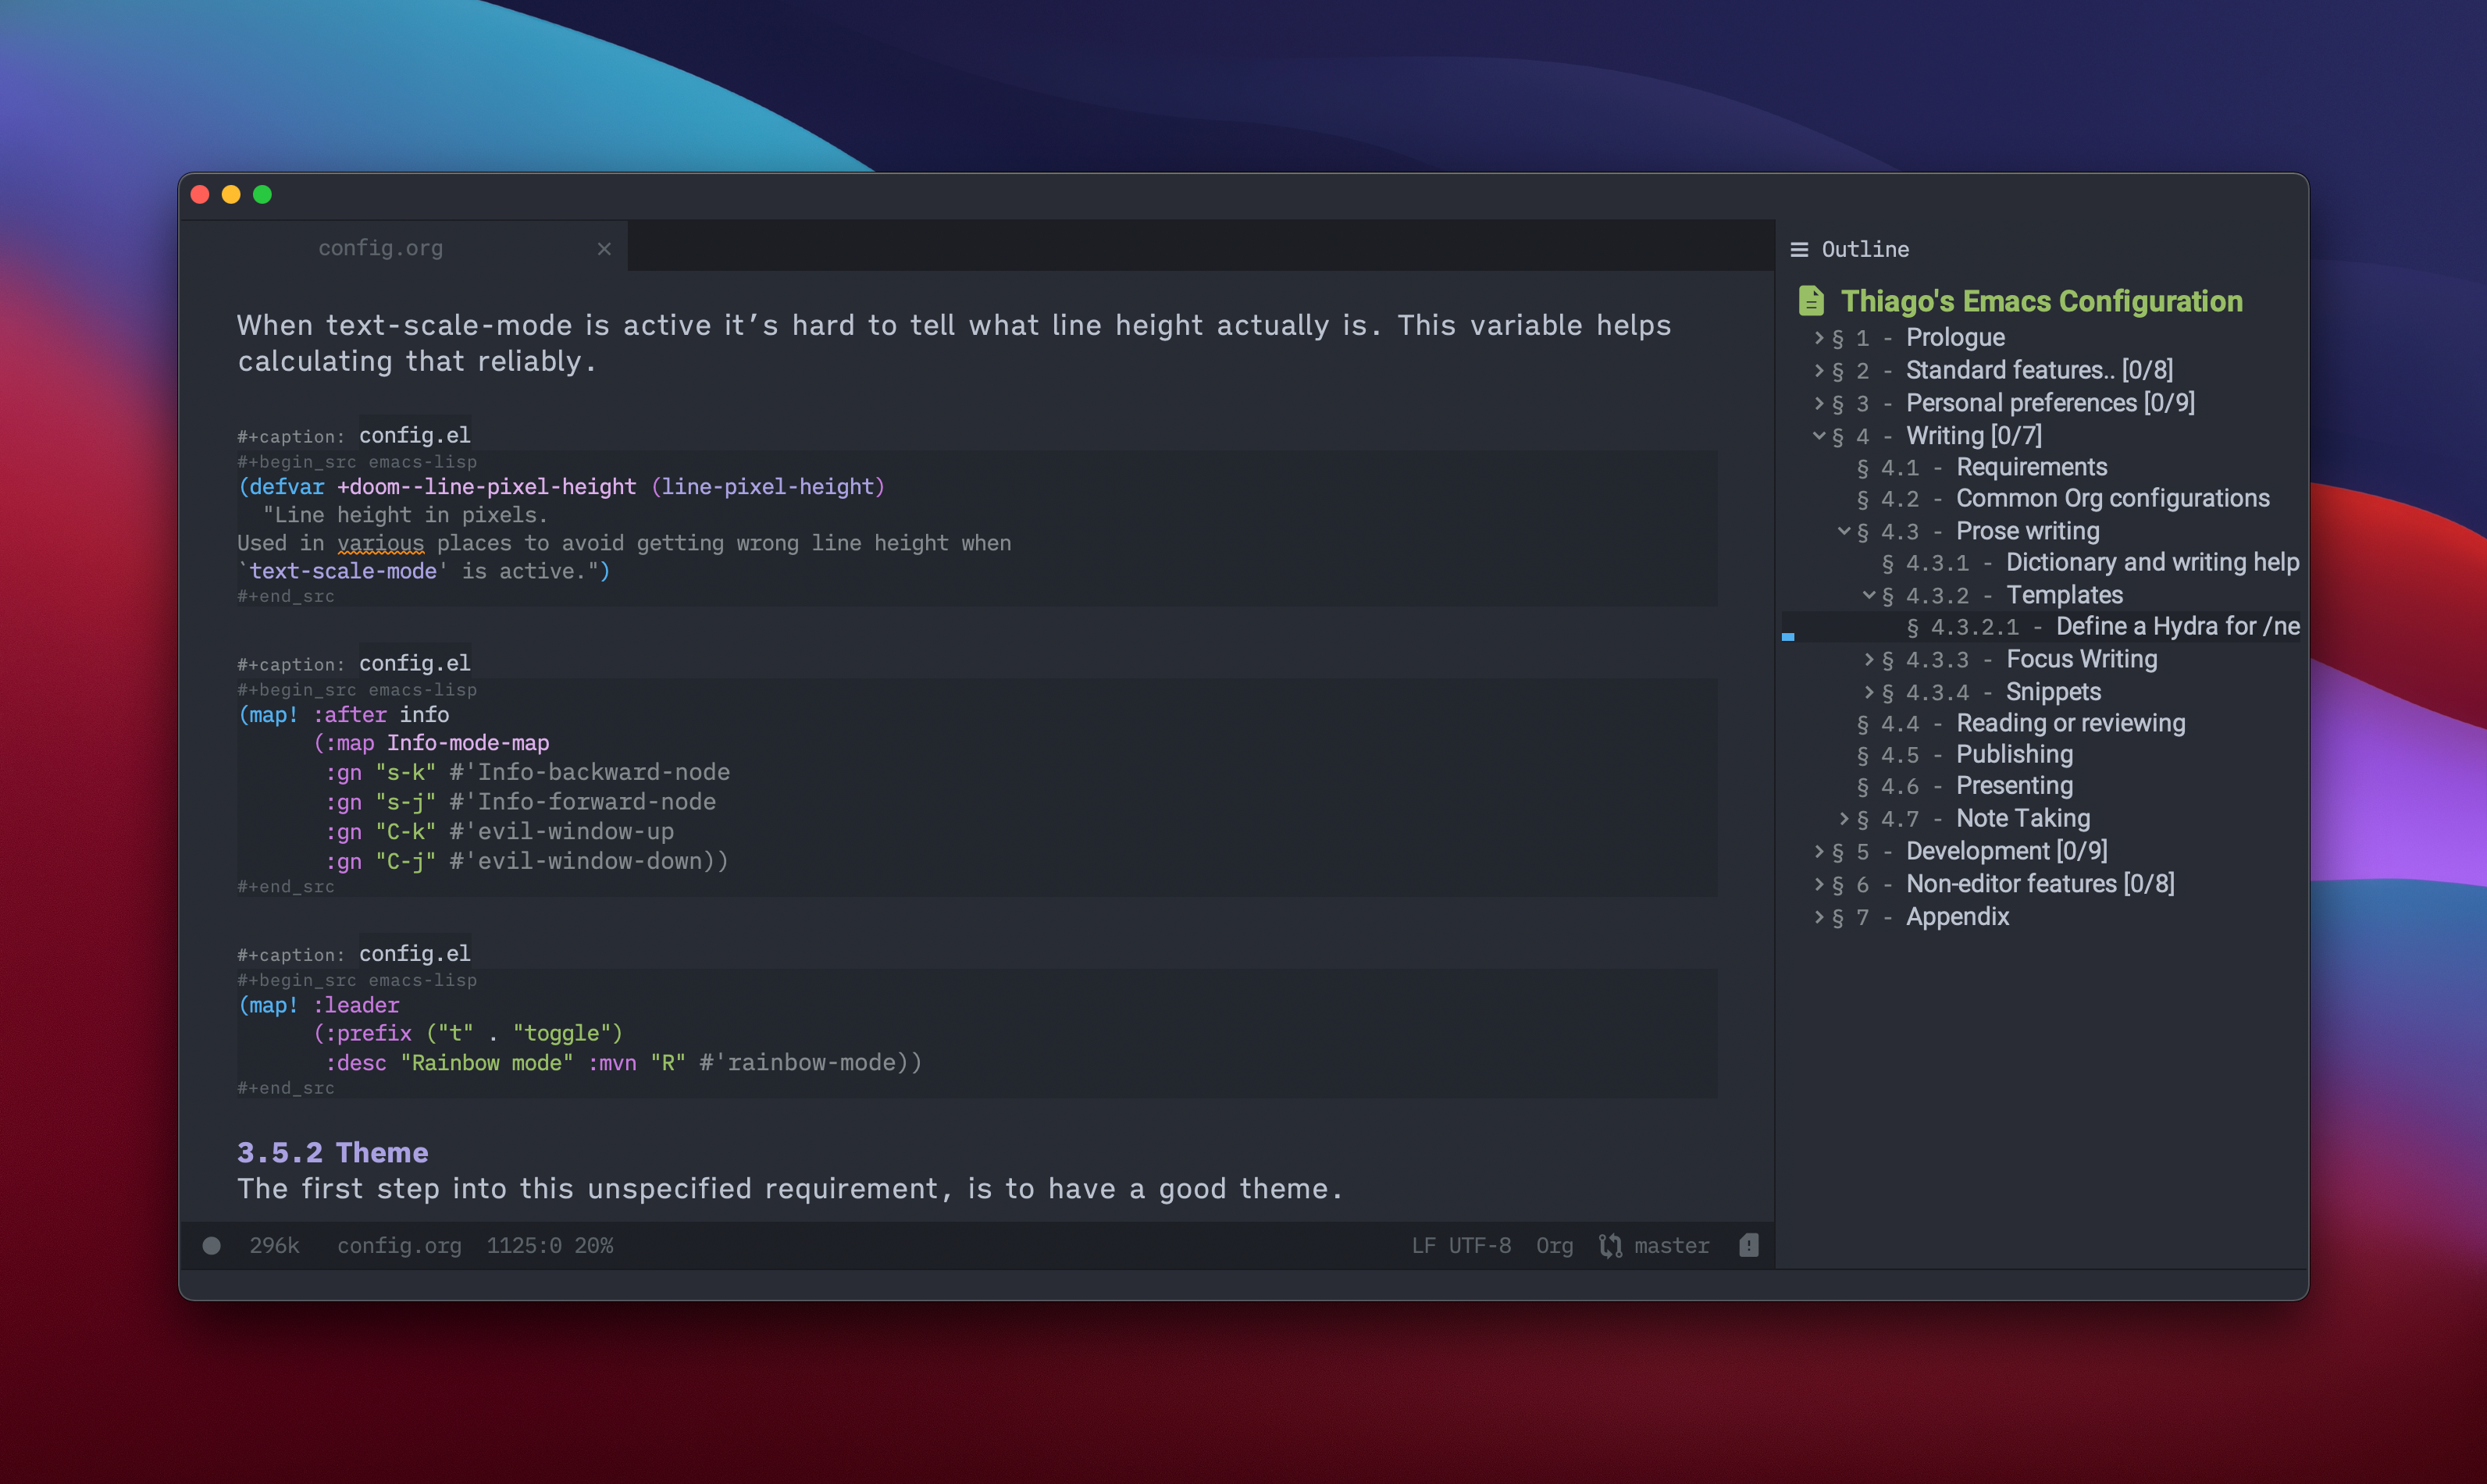
Task: Click the Outline panel list icon
Action: [1799, 250]
